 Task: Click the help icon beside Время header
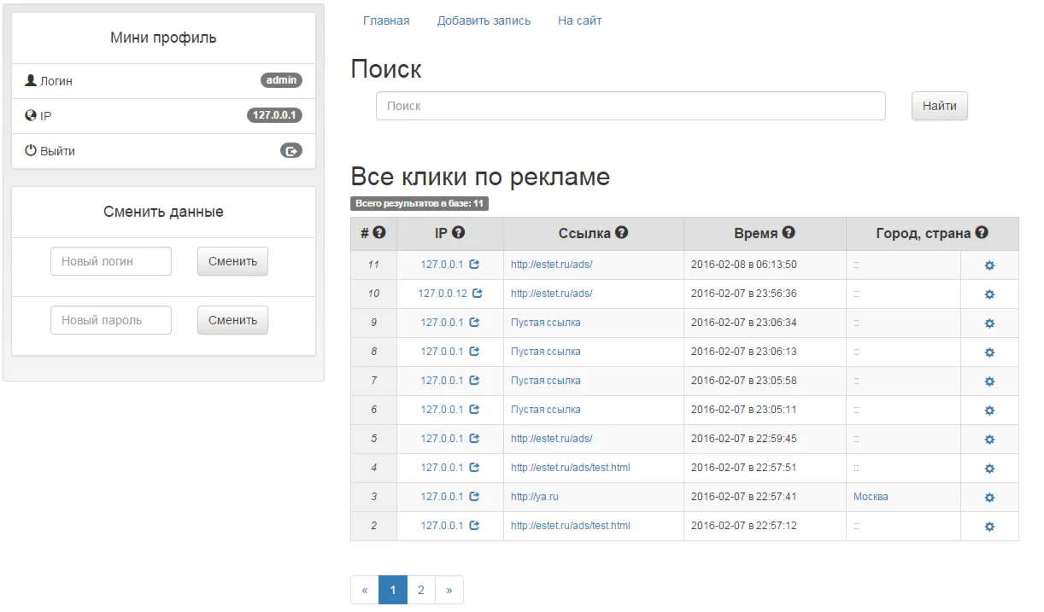click(789, 233)
